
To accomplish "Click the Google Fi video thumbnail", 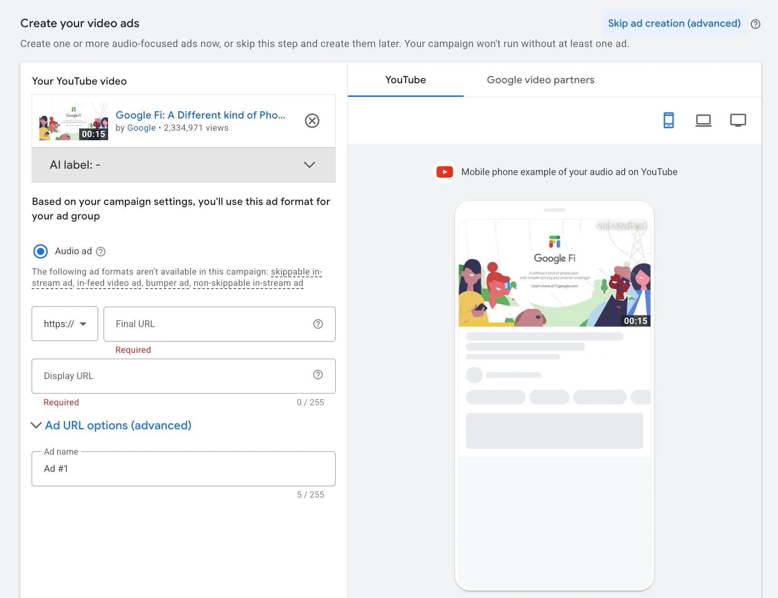I will pos(74,121).
